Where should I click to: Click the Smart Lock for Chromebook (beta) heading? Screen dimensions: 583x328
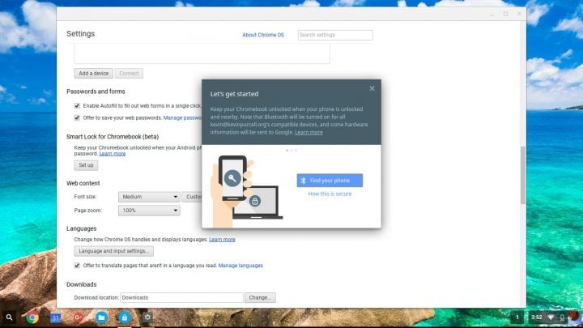coord(113,137)
